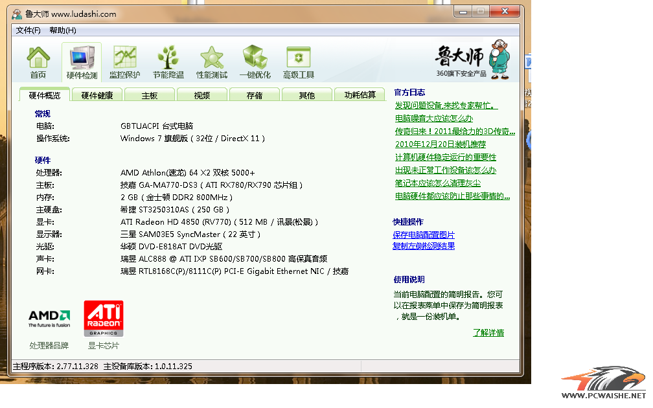The width and height of the screenshot is (653, 408).
Task: Open the 监控保护 monitoring icon
Action: (125, 62)
